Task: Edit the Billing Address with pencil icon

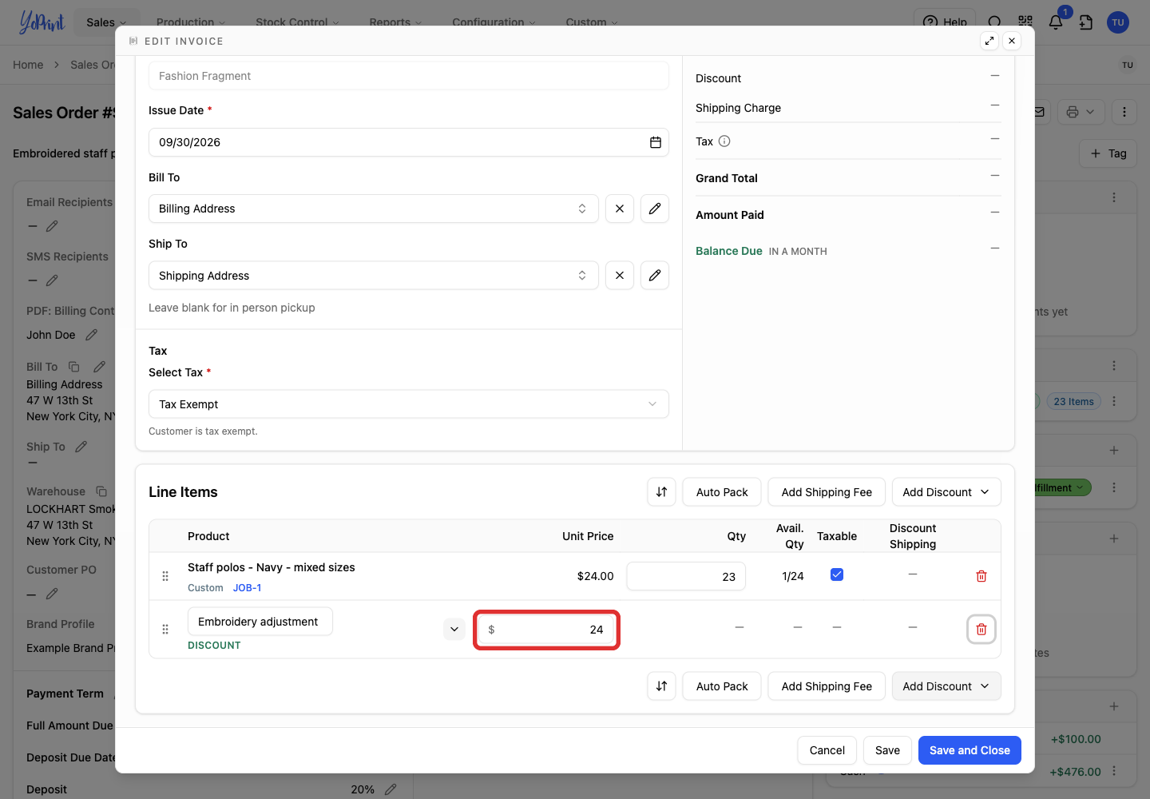Action: click(x=655, y=209)
